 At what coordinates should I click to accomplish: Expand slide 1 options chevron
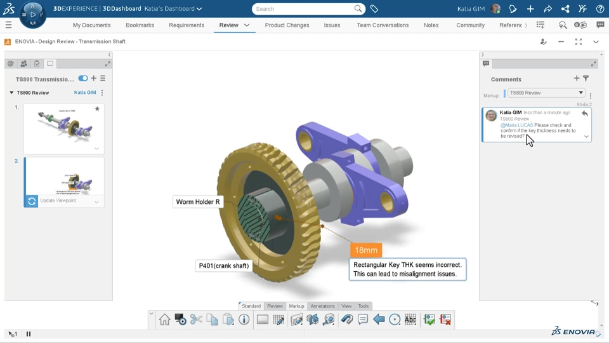coord(96,149)
